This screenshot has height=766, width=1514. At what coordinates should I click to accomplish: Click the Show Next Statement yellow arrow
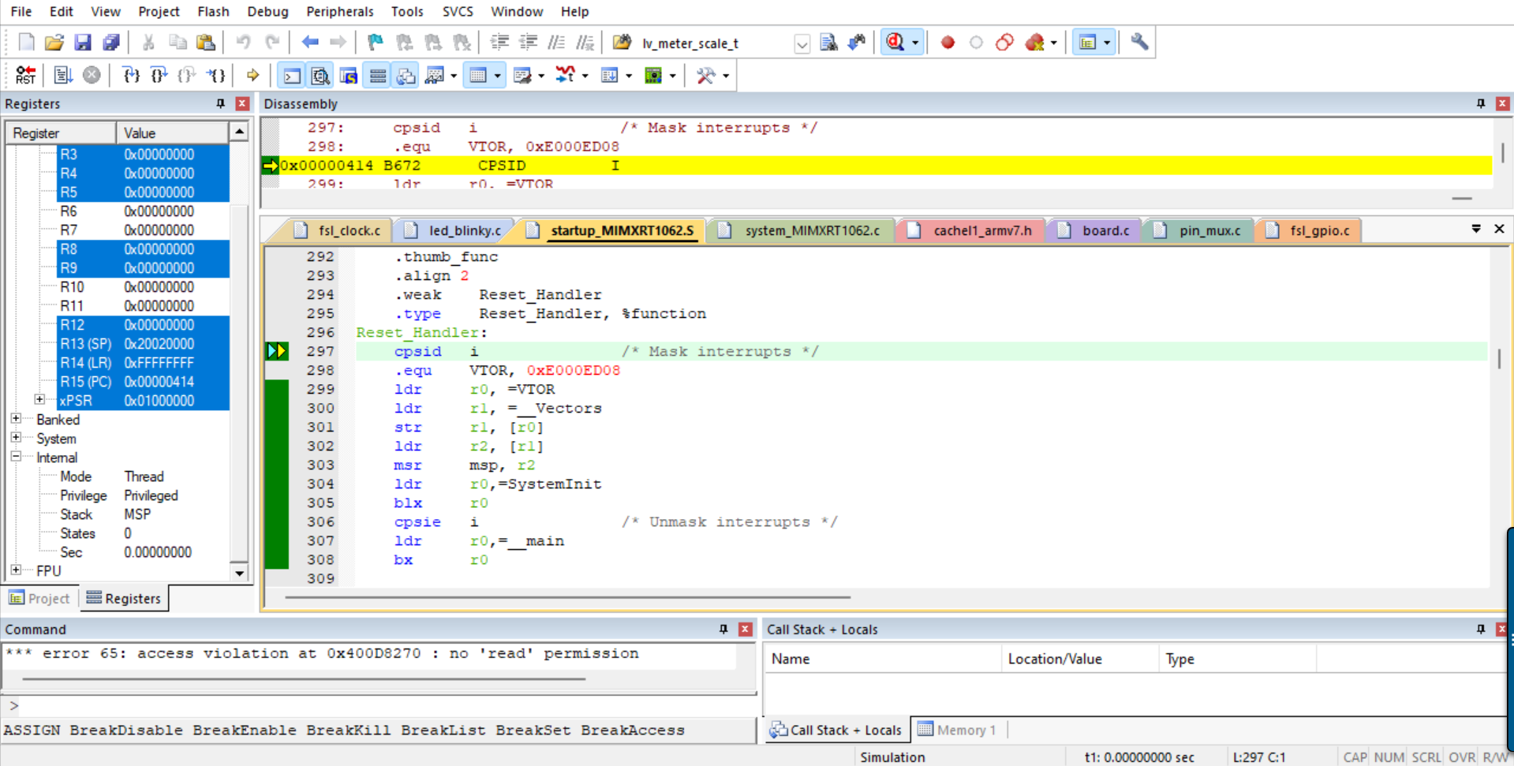pyautogui.click(x=252, y=76)
